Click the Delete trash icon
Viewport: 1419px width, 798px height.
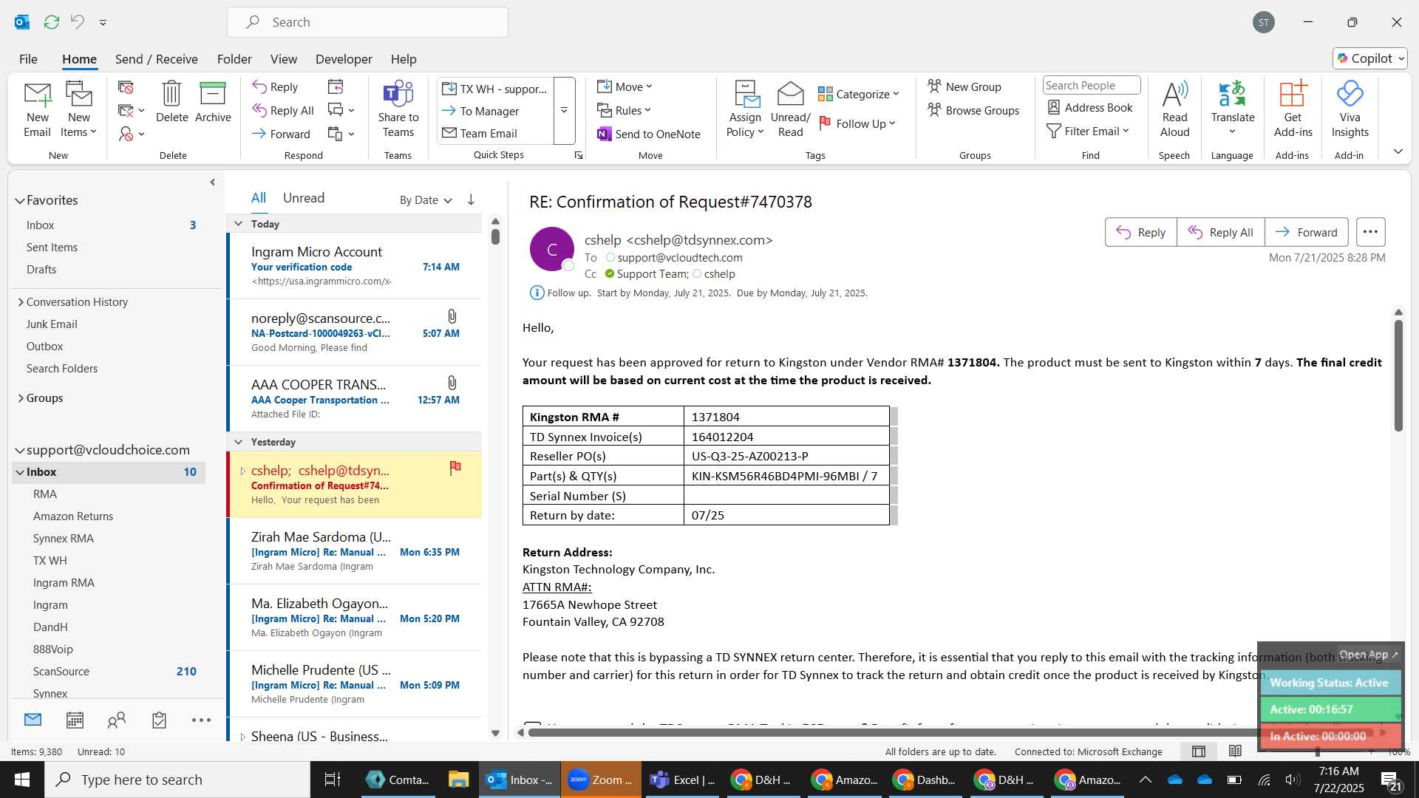[x=171, y=102]
